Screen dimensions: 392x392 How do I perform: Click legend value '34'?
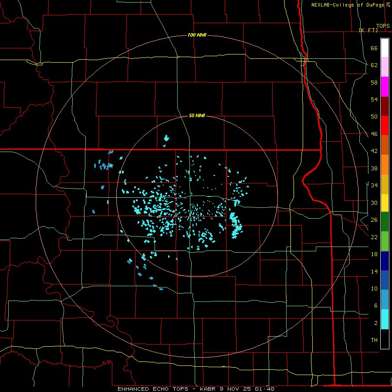tap(374, 185)
